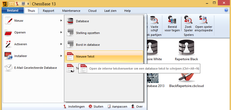The height and width of the screenshot is (110, 231).
Task: Select Nieuwe Tekst menu item
Action: [x=104, y=56]
